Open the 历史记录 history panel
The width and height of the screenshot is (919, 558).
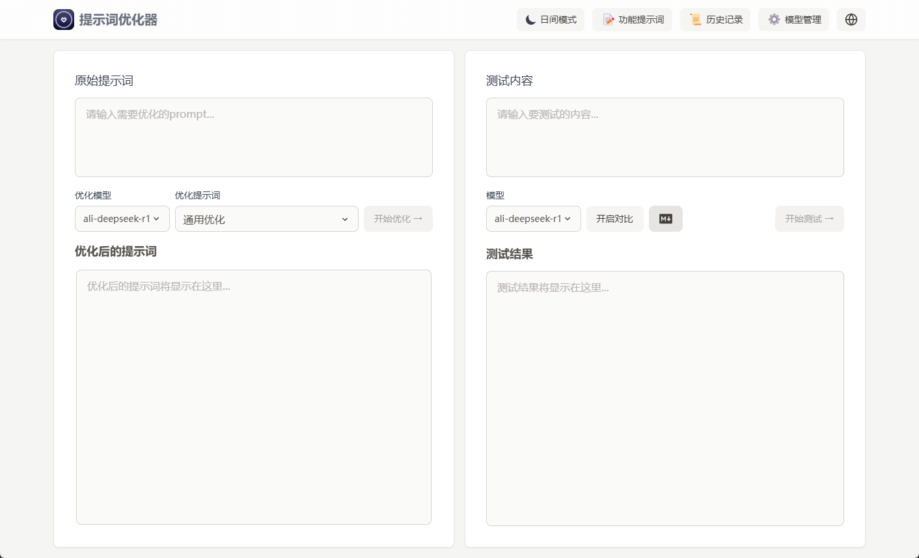[715, 20]
